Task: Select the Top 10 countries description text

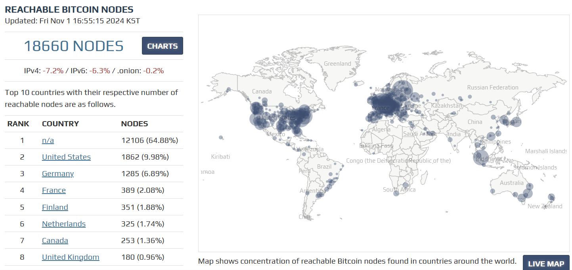Action: click(x=92, y=99)
